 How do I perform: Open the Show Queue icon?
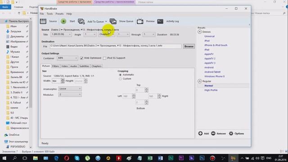113,21
